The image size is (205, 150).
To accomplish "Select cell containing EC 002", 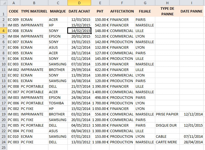I will coord(14,75).
